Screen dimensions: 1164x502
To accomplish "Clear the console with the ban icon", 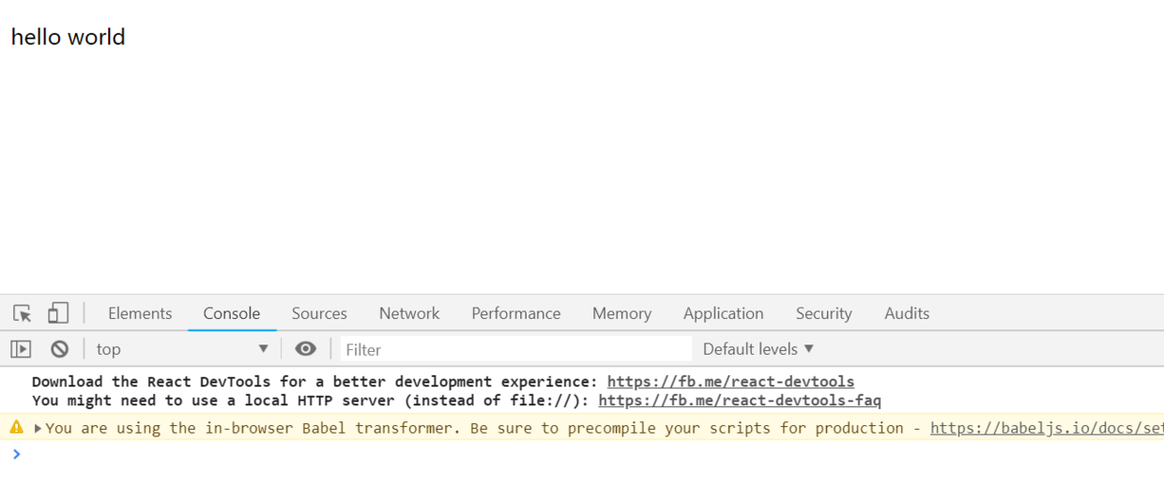I will [60, 349].
